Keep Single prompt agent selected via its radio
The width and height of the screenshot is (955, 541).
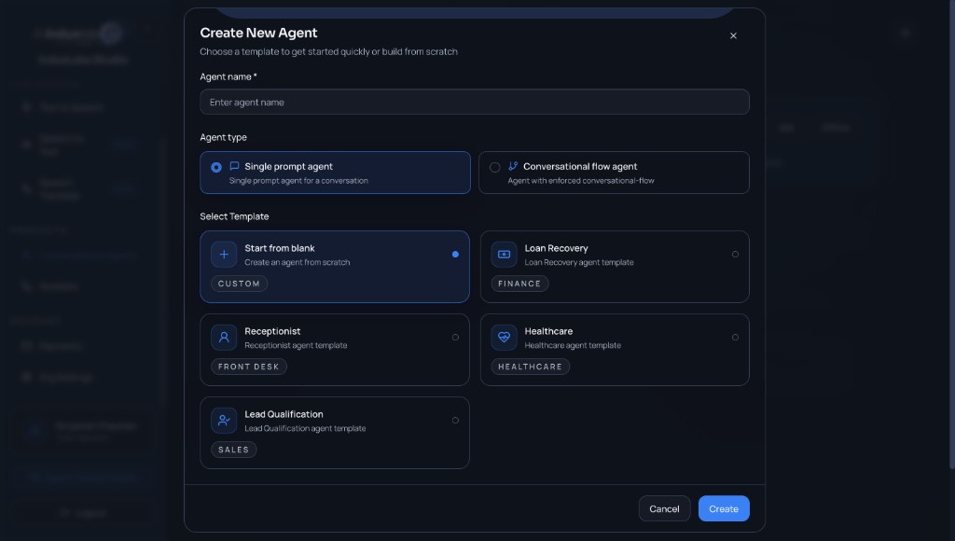215,167
